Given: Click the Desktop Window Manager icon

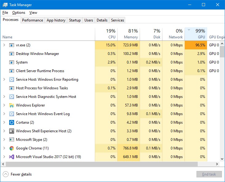Looking at the screenshot, I should tap(12, 54).
